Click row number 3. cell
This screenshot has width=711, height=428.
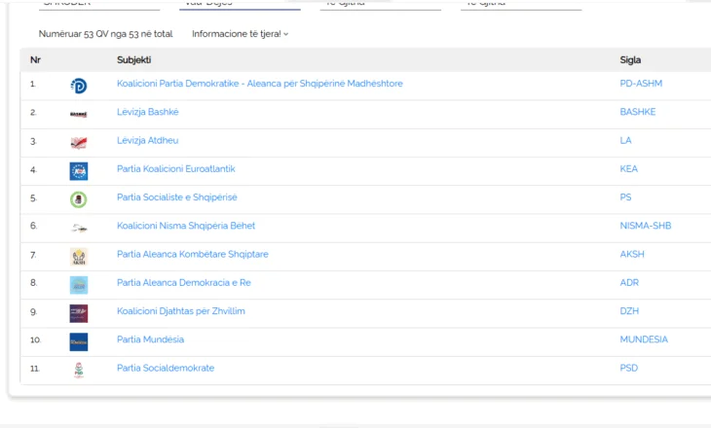point(33,141)
